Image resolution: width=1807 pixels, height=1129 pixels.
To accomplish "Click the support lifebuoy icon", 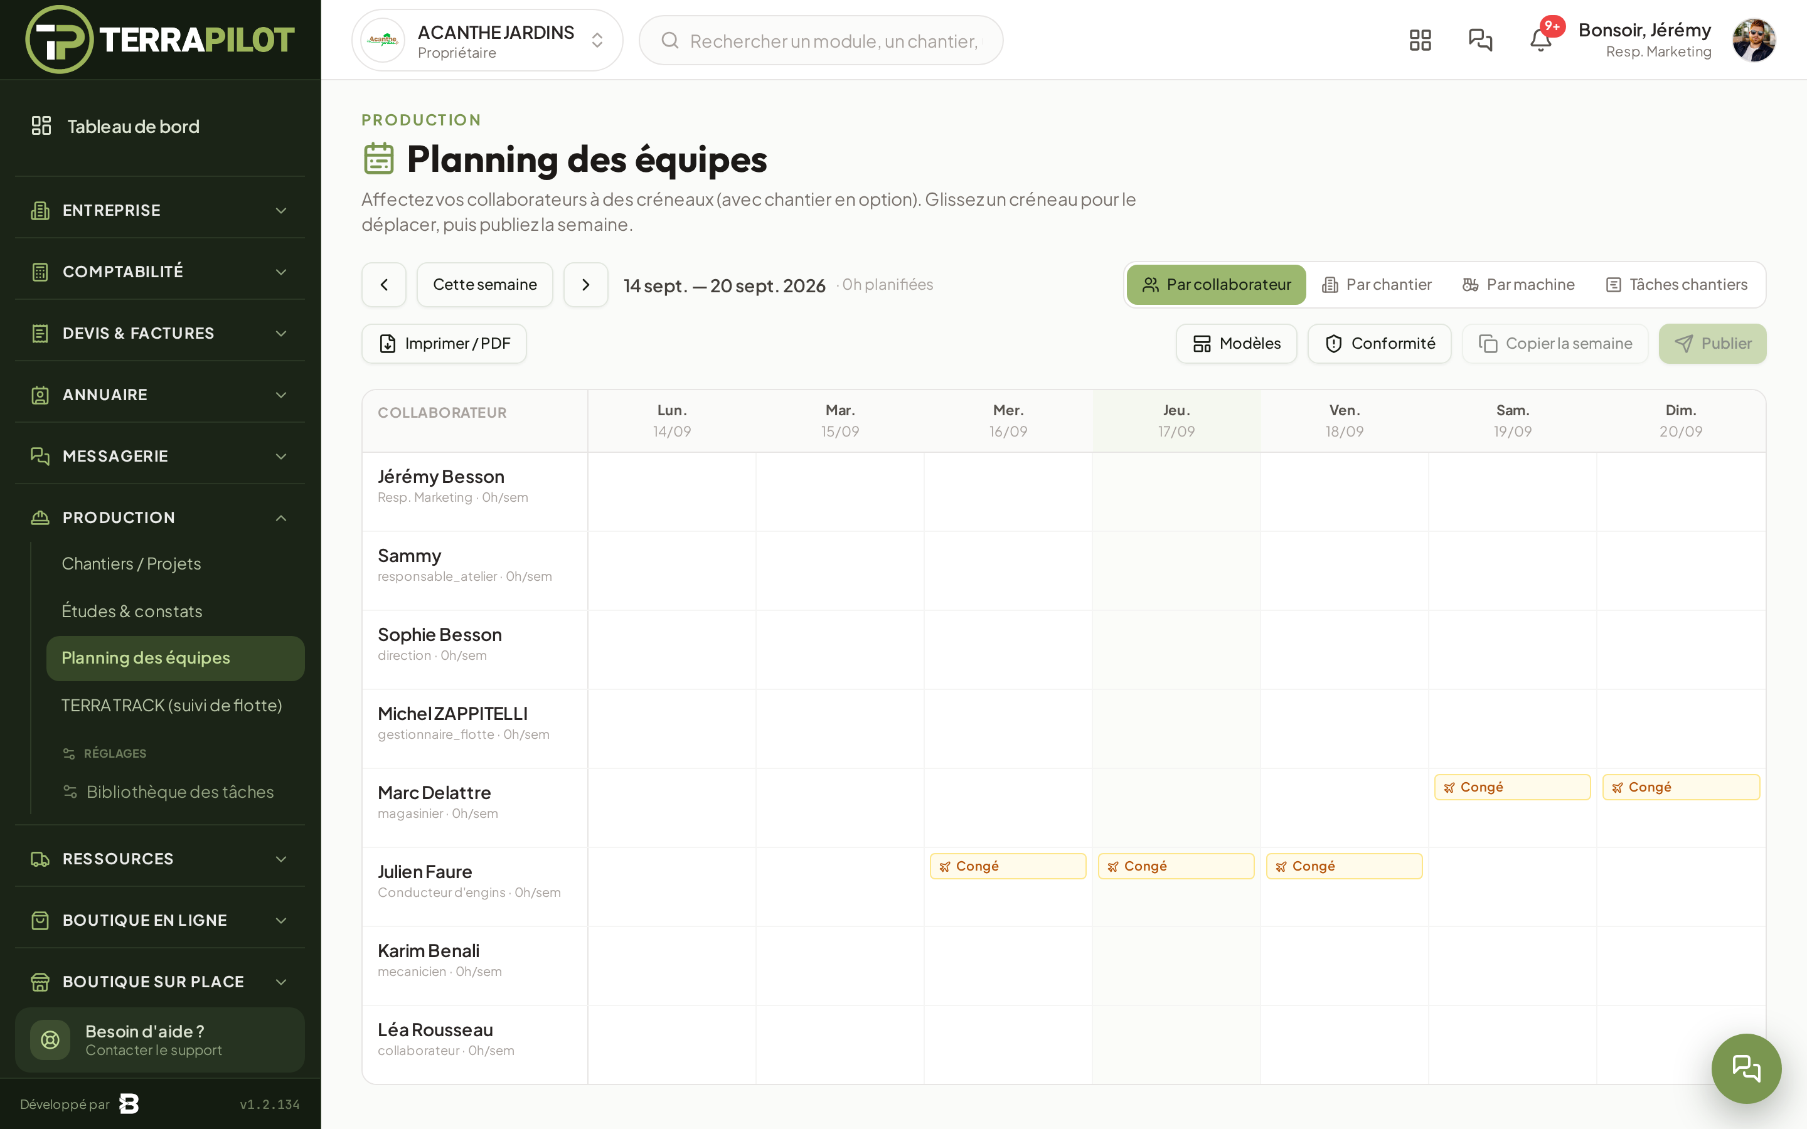I will coord(50,1039).
